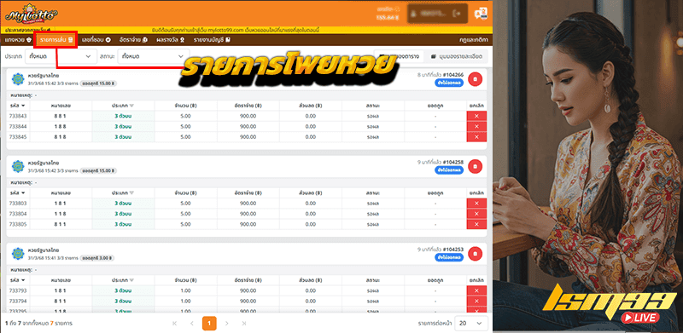Click number cell 8 1 8 of entry 733845
683x333 pixels.
(x=61, y=137)
